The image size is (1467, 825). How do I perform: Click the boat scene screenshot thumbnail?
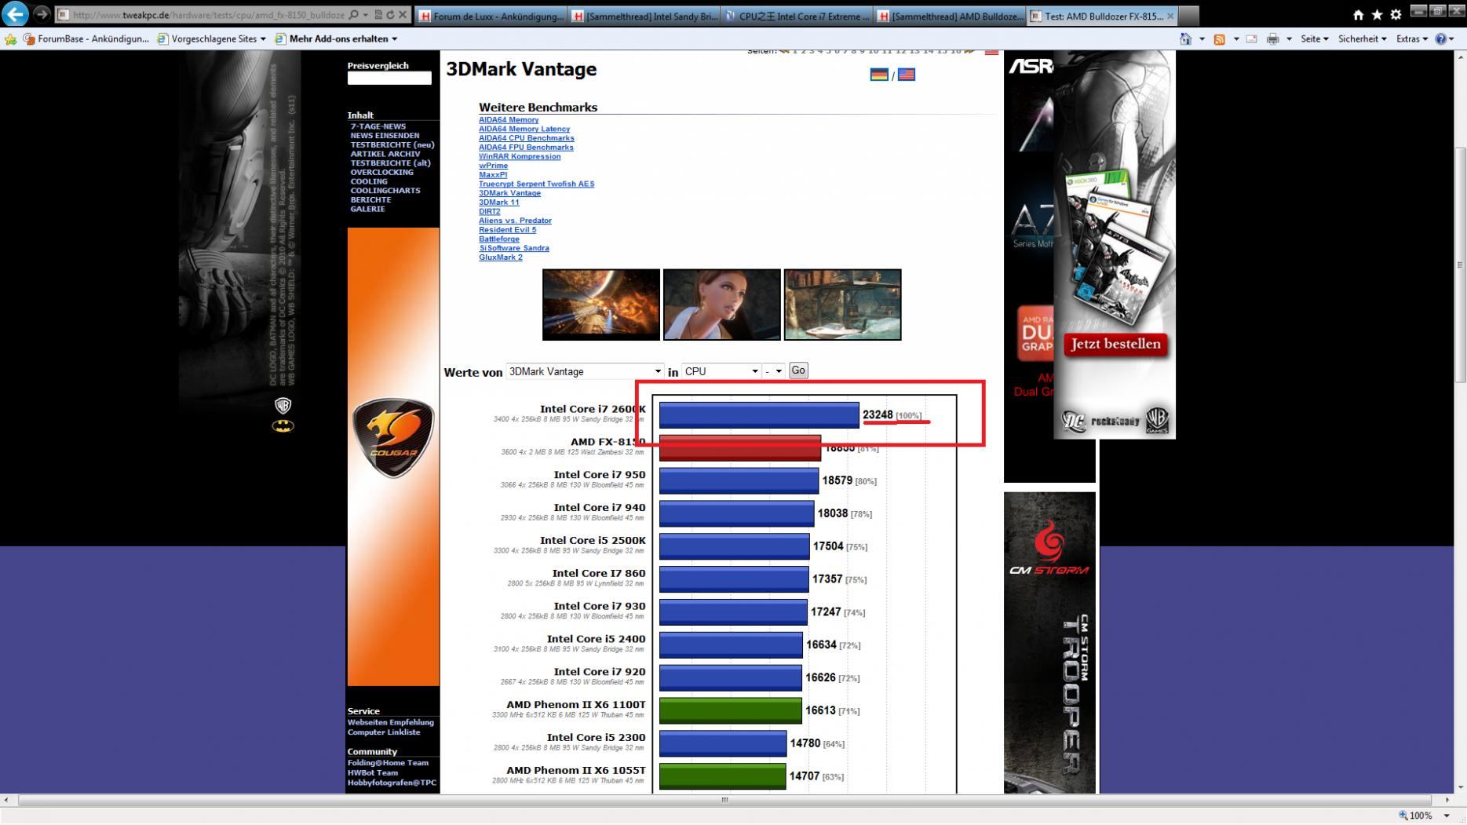pos(843,305)
